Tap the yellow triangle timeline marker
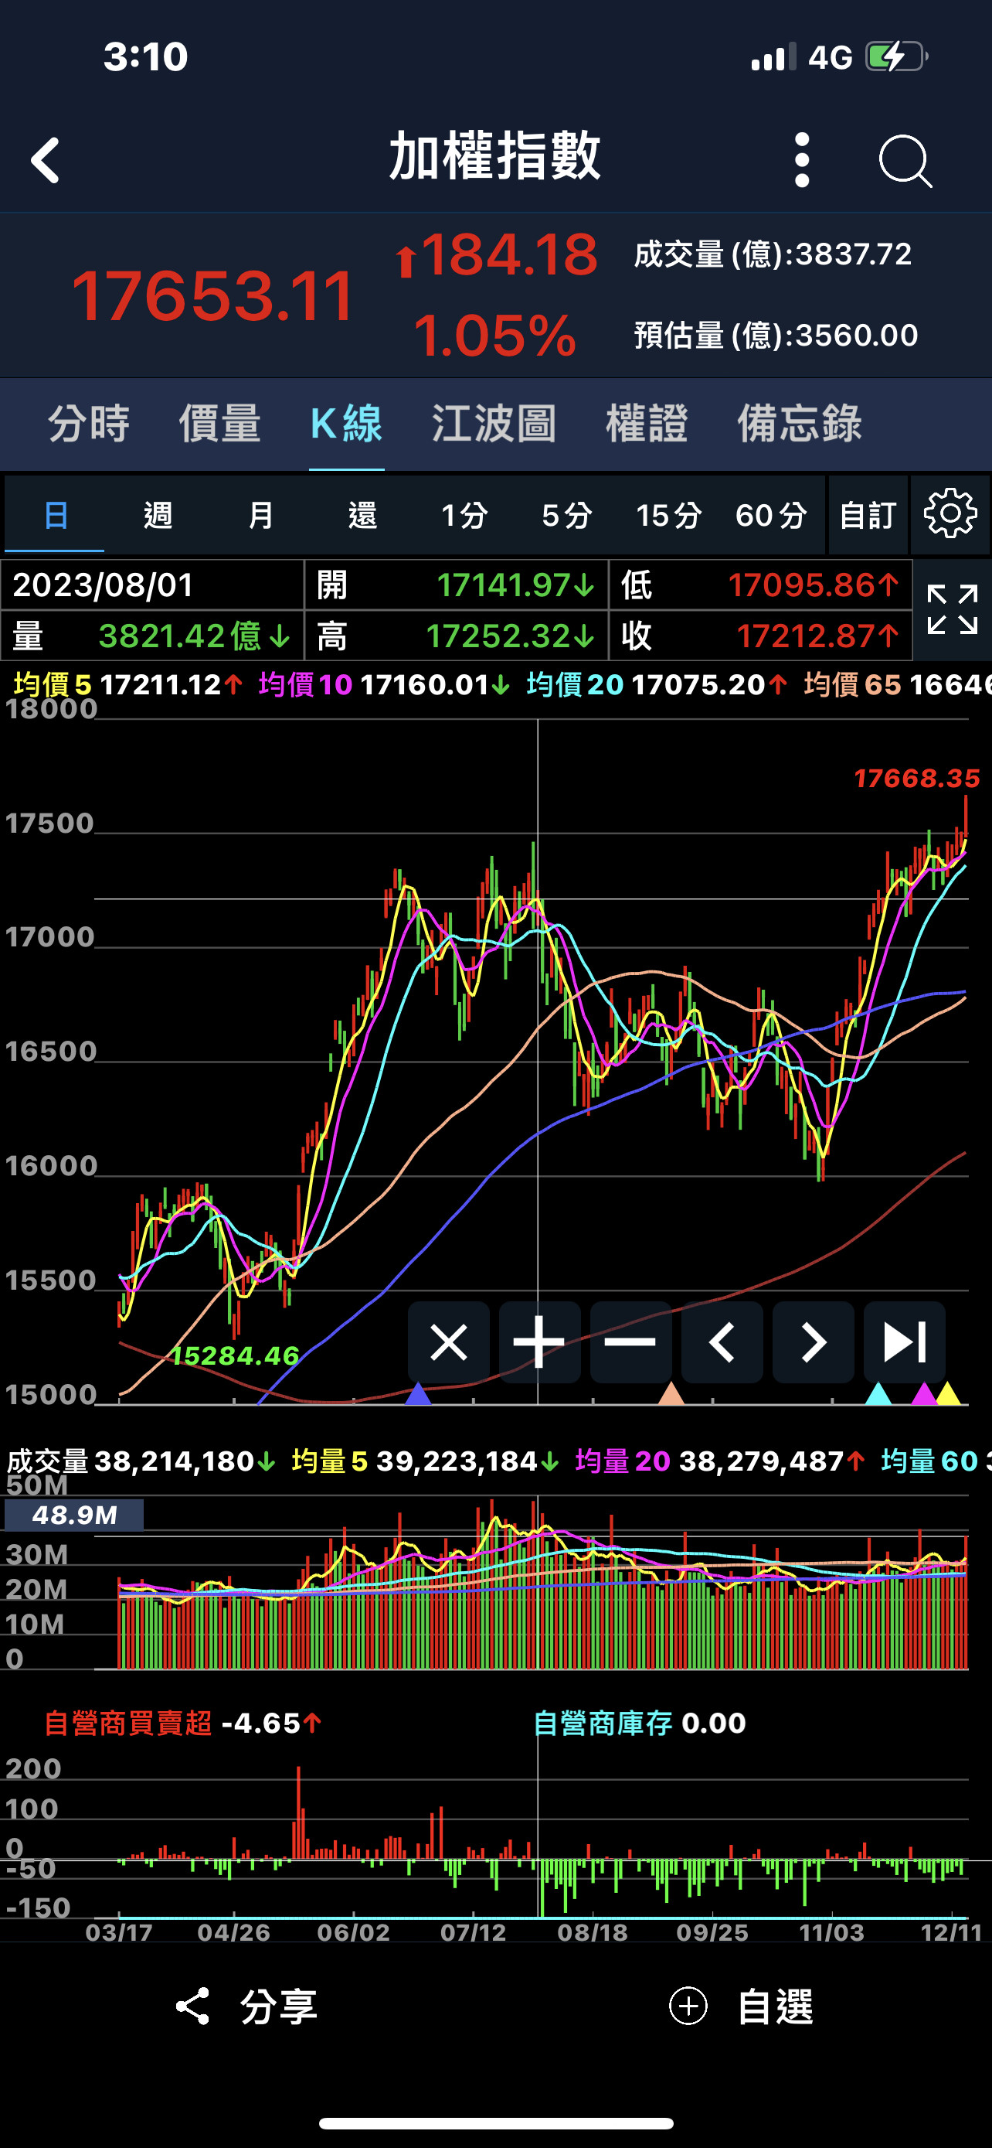The width and height of the screenshot is (992, 2148). pos(948,1393)
